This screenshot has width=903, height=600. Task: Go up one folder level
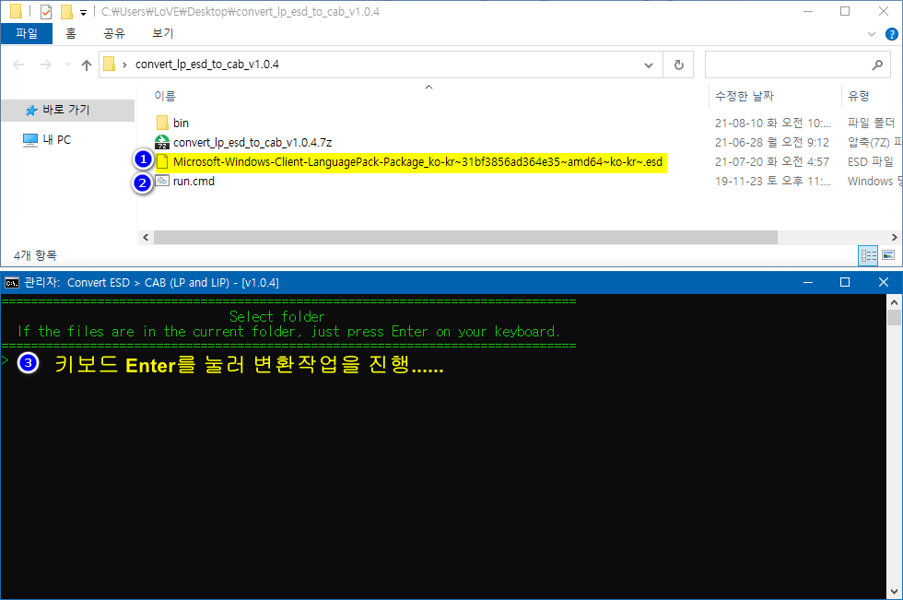tap(87, 65)
